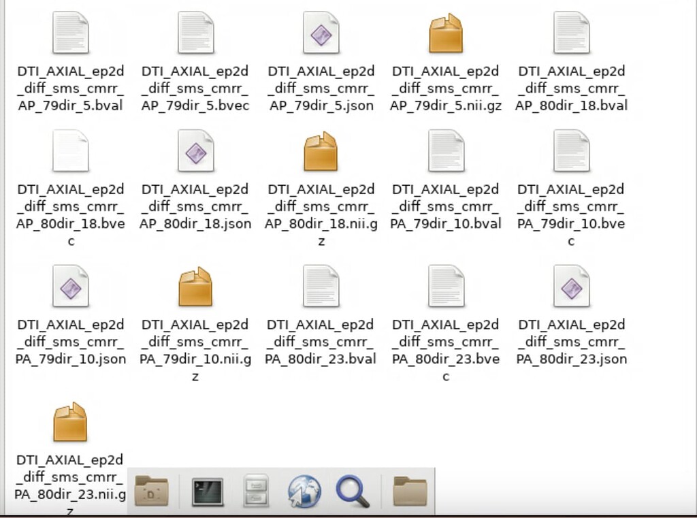This screenshot has width=697, height=518.
Task: Select the AP_79dir_5.bval text file
Action: point(71,31)
